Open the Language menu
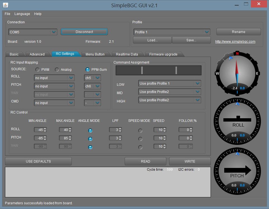Image resolution: width=269 pixels, height=209 pixels. pyautogui.click(x=22, y=14)
